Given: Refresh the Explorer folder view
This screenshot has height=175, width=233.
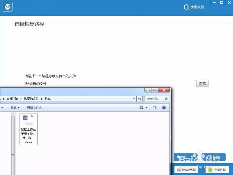Looking at the screenshot, I should [x=140, y=99].
